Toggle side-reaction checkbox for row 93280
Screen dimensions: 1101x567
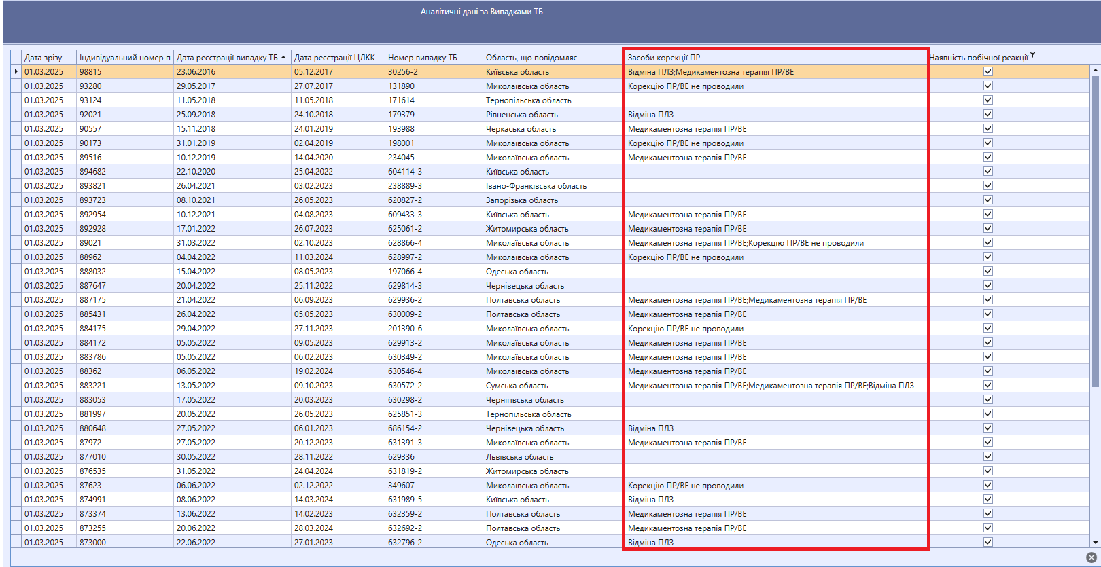(988, 86)
